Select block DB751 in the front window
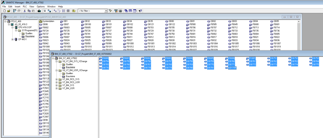 [272, 58]
